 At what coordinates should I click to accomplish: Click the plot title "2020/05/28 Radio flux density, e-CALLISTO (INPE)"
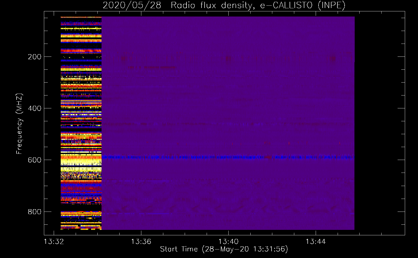point(224,5)
